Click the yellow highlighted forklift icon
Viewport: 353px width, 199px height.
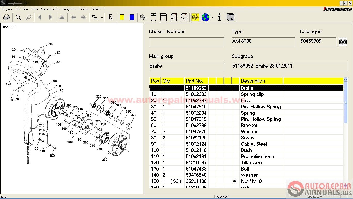click(x=195, y=17)
